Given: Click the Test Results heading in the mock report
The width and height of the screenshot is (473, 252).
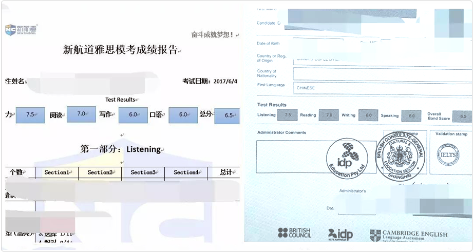Looking at the screenshot, I should [x=120, y=100].
